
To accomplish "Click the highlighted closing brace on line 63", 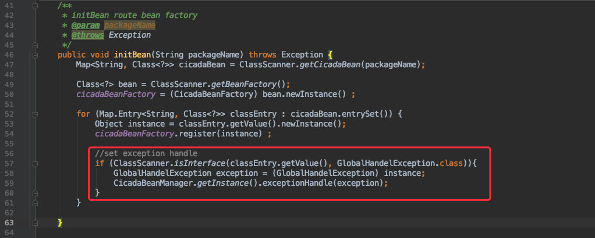I will point(60,222).
